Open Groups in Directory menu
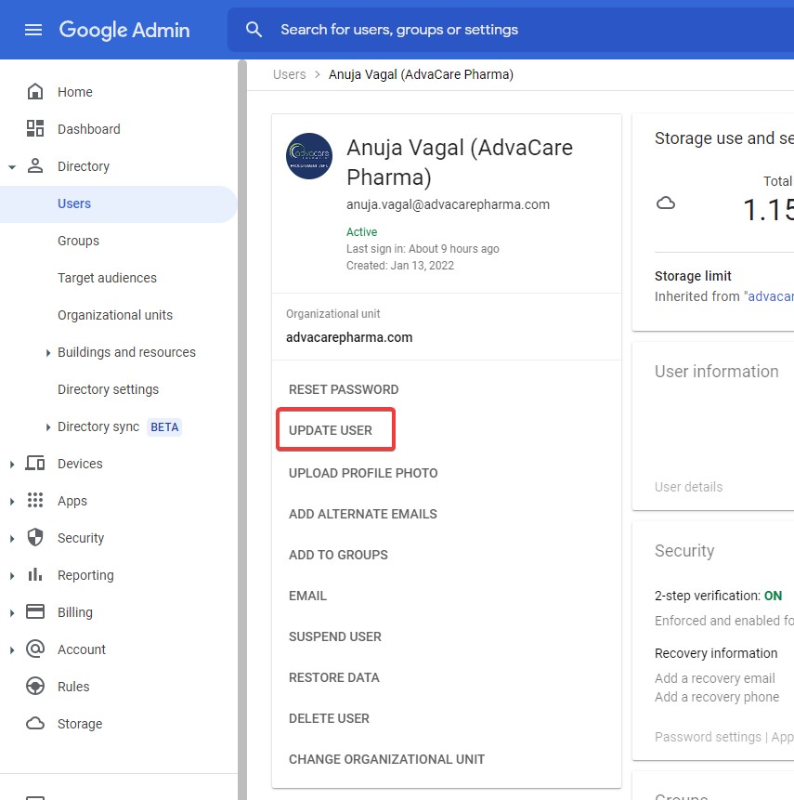The height and width of the screenshot is (800, 794). [x=78, y=241]
